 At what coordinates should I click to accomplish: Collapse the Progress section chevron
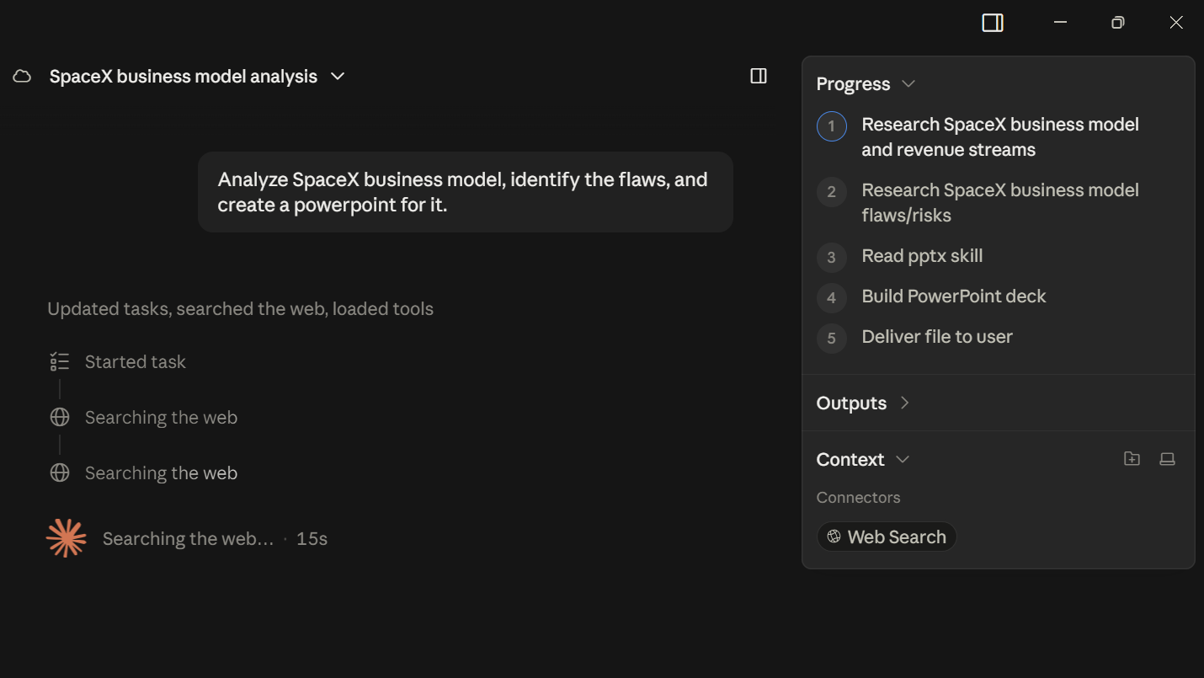click(x=908, y=84)
